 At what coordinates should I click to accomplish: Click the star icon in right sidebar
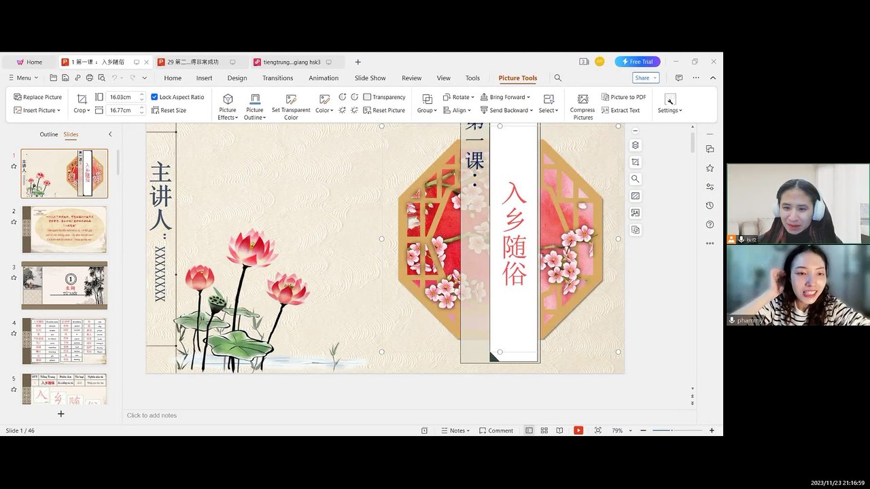[710, 168]
